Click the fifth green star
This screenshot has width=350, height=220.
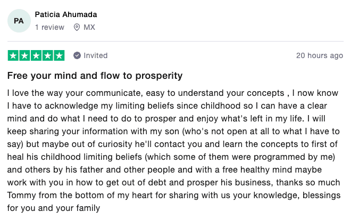(x=59, y=55)
